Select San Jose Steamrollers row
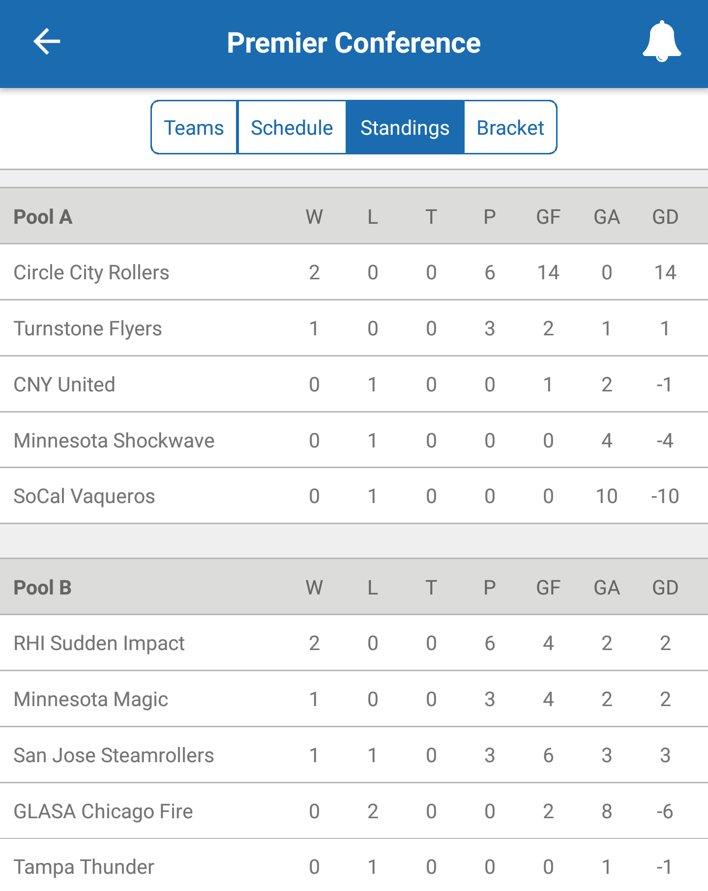This screenshot has width=708, height=891. click(x=114, y=755)
